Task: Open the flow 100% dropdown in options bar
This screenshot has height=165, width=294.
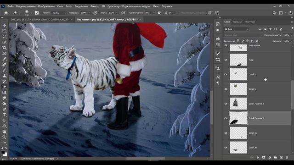Action: coord(117,13)
